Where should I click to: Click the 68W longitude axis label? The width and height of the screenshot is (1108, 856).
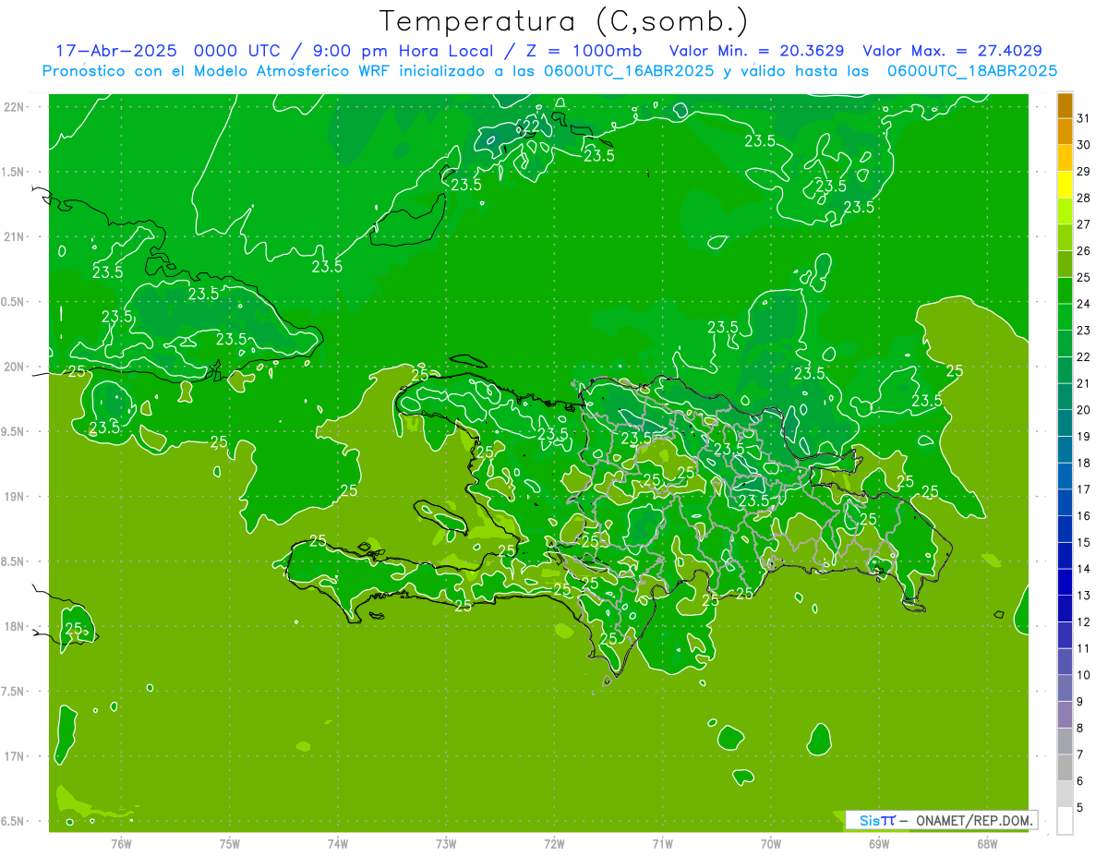[987, 844]
